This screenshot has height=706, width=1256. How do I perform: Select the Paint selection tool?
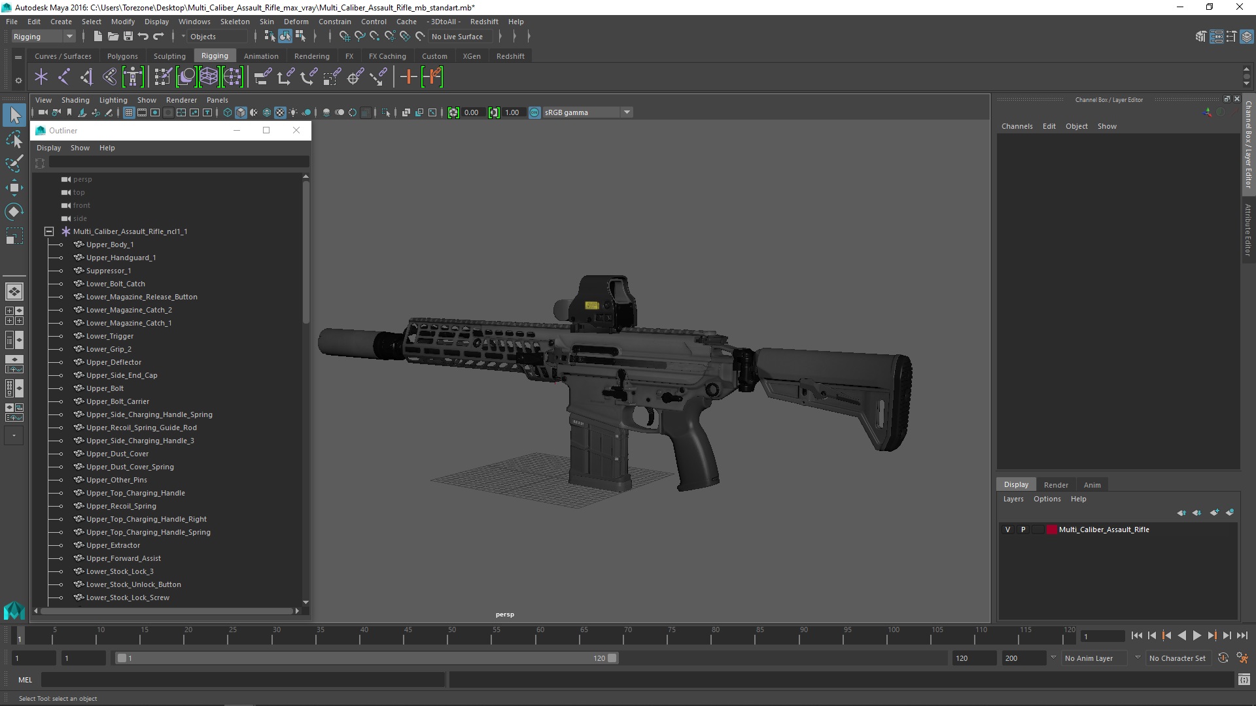[14, 163]
